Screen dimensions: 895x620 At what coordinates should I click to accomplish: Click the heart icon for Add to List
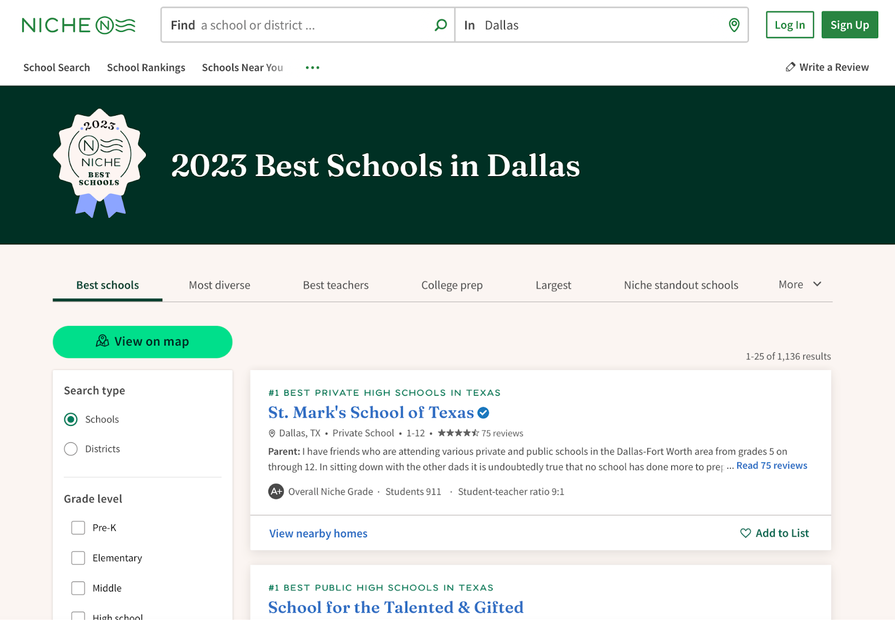pyautogui.click(x=746, y=533)
